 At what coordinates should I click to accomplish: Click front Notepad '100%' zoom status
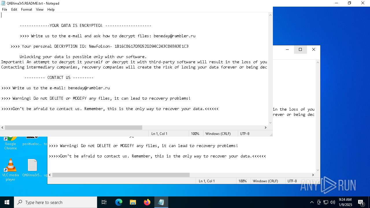[195, 133]
